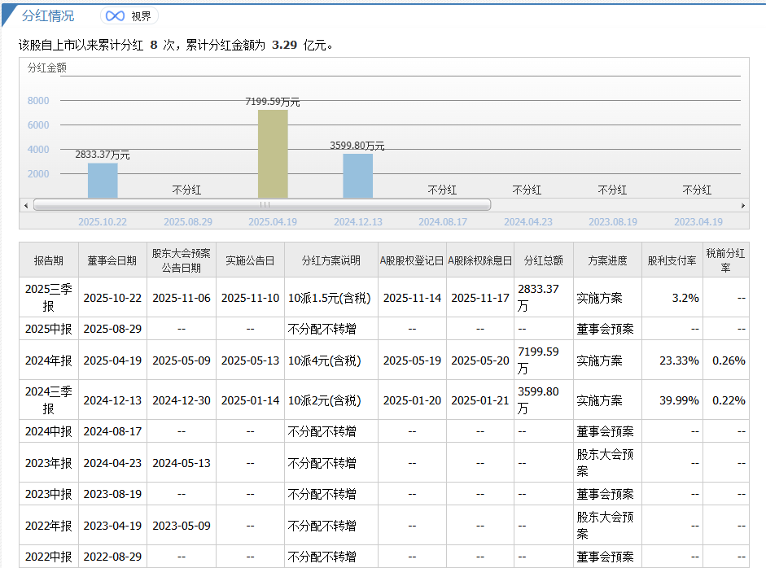Select the 2833.37万元 blue bar
This screenshot has width=766, height=568.
click(103, 180)
